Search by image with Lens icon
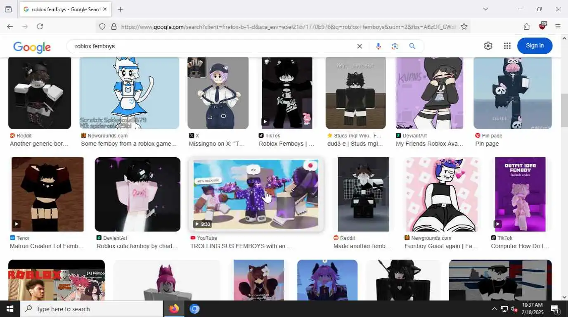 [395, 46]
